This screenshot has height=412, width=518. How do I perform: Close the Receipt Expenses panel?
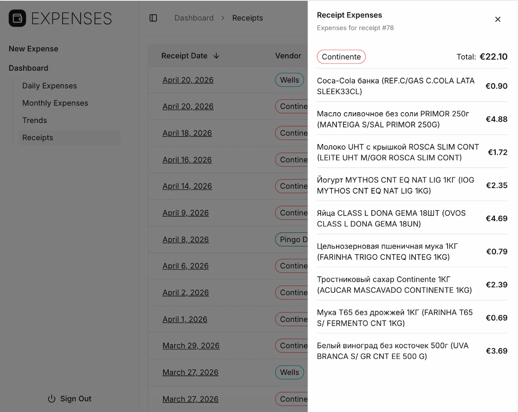(x=498, y=19)
